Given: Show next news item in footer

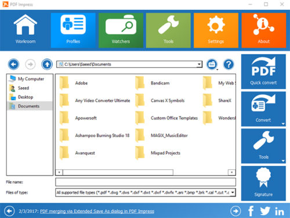Looking at the screenshot, I should tap(235, 211).
